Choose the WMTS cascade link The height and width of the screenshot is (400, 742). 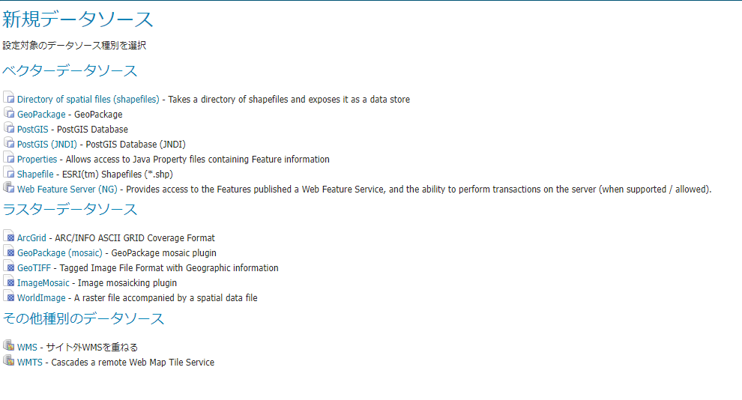[x=30, y=363]
